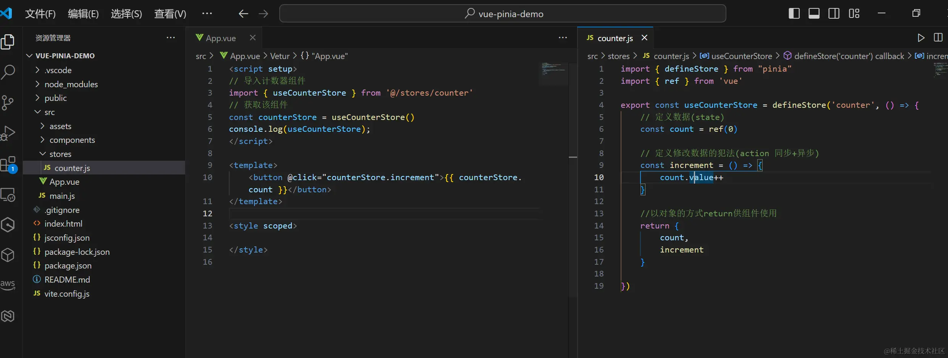Open the 编辑(E) menu
948x358 pixels.
click(83, 14)
